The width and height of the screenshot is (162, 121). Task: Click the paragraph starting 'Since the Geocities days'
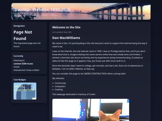97,67
